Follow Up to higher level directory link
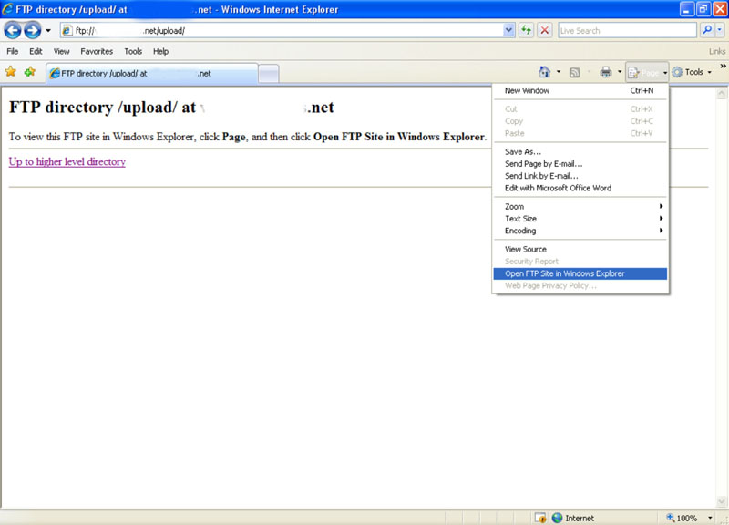729x525 pixels. point(67,162)
